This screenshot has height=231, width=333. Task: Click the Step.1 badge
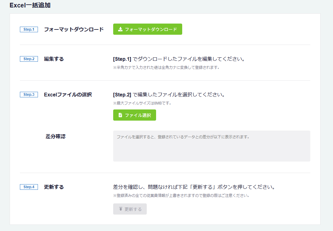pyautogui.click(x=29, y=29)
